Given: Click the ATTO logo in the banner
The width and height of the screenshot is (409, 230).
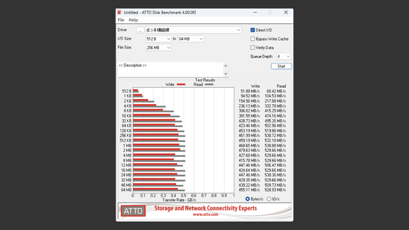Looking at the screenshot, I should pyautogui.click(x=133, y=211).
